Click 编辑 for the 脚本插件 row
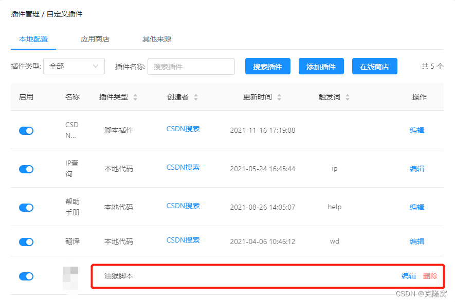Screen dimensions: 455x302 [x=417, y=130]
